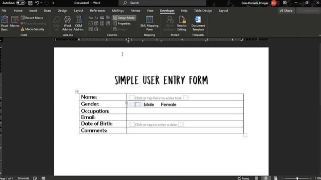
Task: Open the XML Mapping Pane
Action: pos(149,23)
